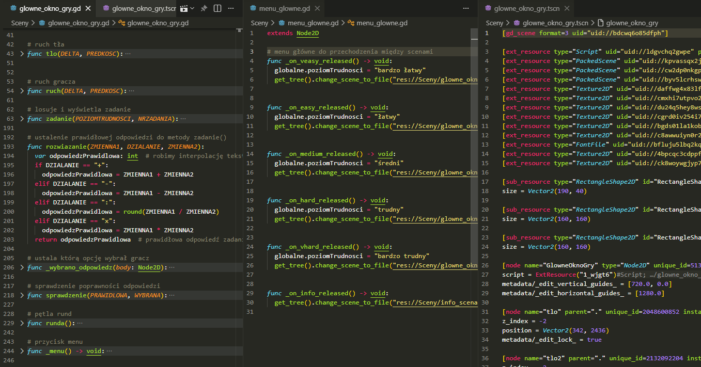Click the run/debug scene icon in editor toolbar

pyautogui.click(x=183, y=9)
